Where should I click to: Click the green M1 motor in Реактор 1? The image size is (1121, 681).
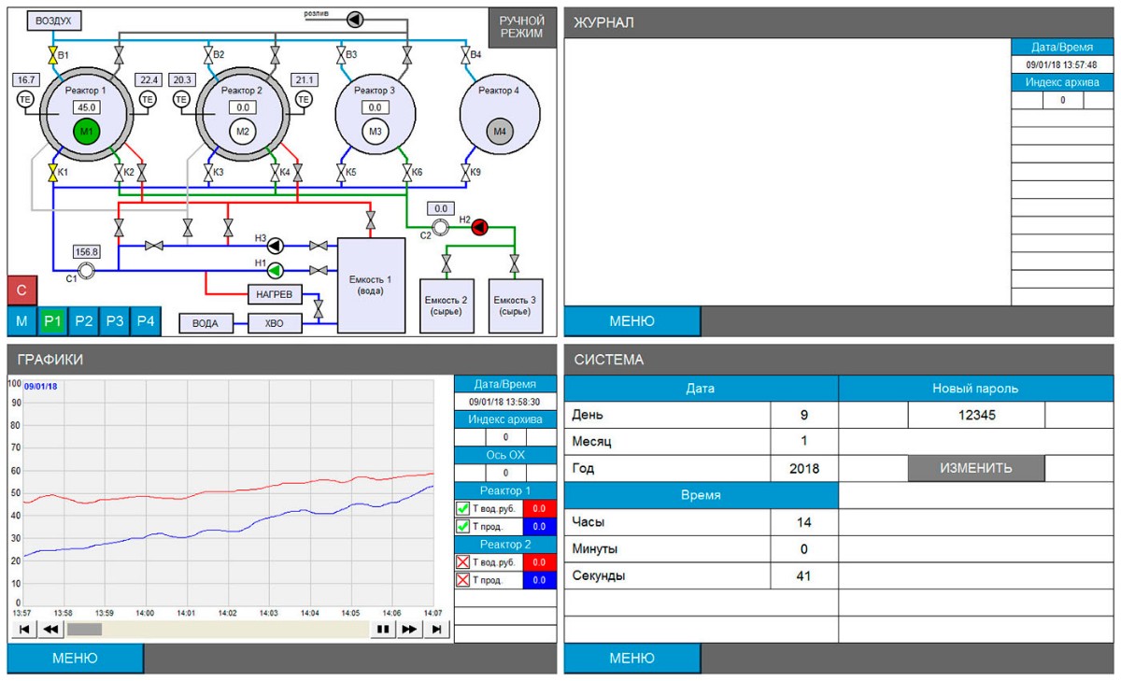tap(87, 132)
